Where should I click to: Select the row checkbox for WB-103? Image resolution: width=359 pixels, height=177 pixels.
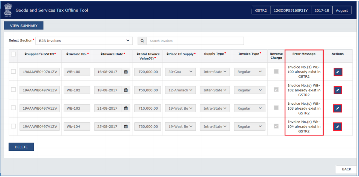[x=13, y=108]
